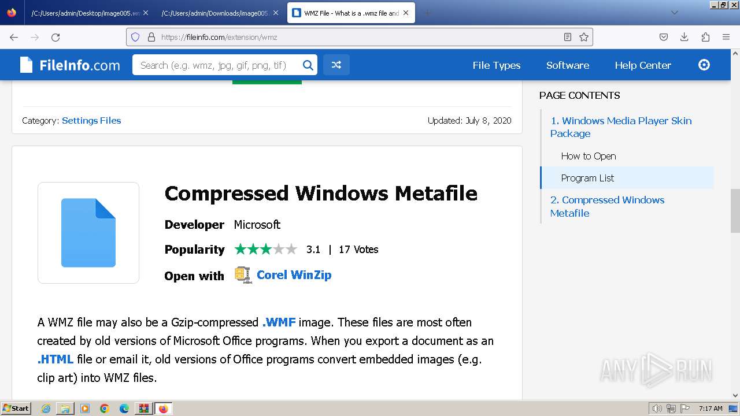
Task: Open the Pocket save icon
Action: (664, 37)
